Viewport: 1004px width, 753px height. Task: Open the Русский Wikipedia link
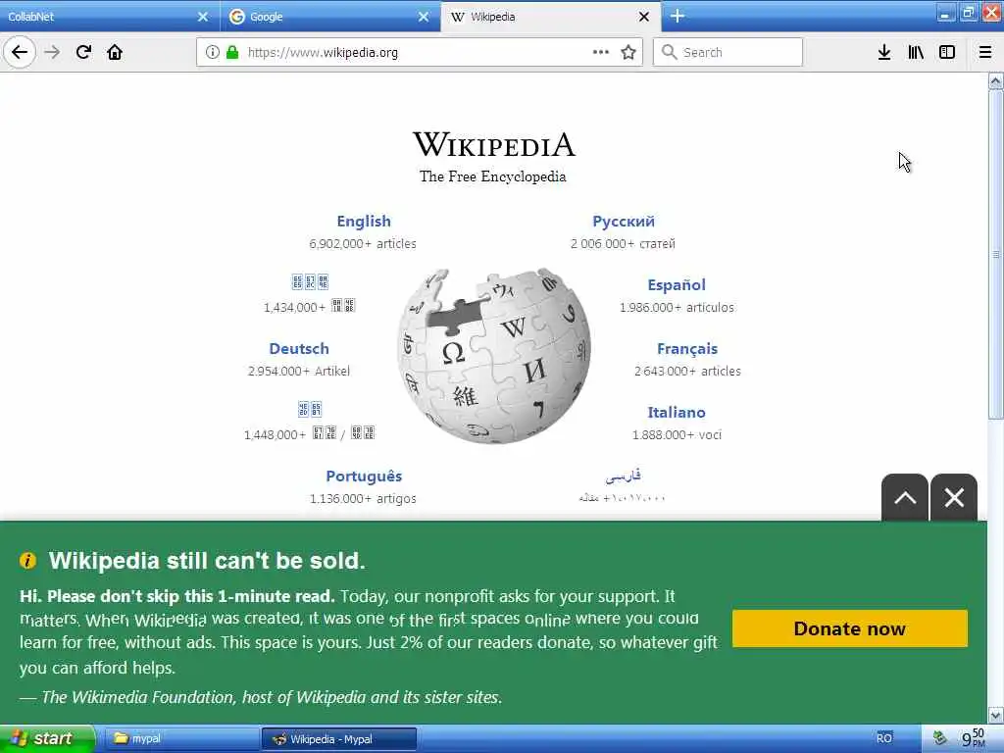(623, 221)
